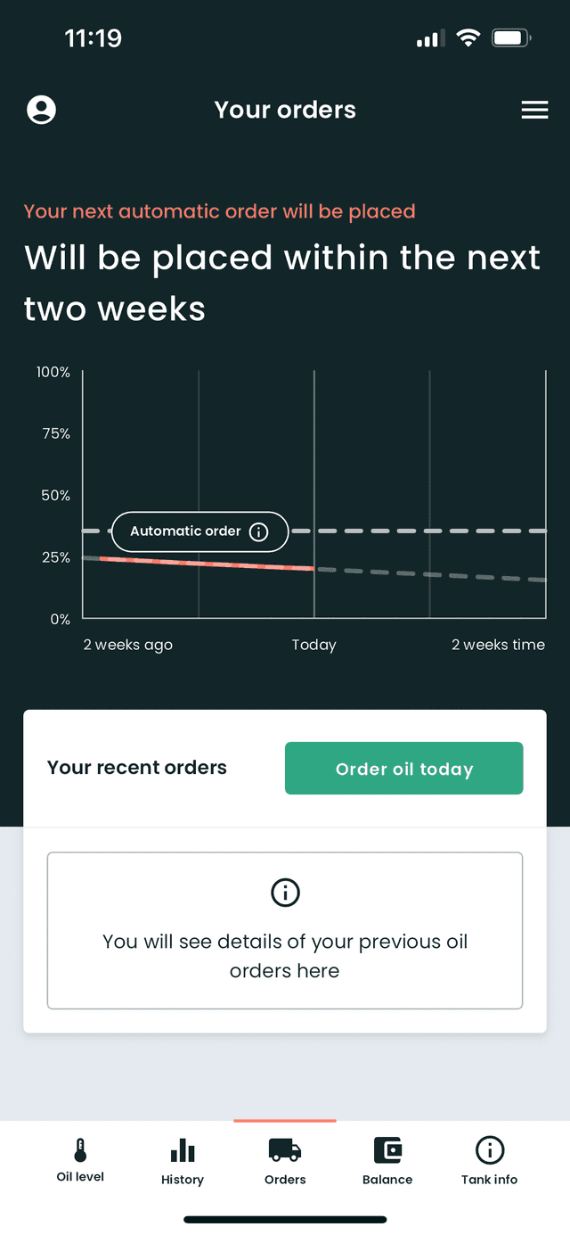This screenshot has height=1235, width=570.
Task: Switch to the Balance tab label
Action: [x=387, y=1180]
